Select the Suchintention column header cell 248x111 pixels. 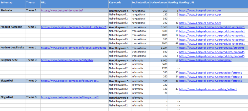140,4
